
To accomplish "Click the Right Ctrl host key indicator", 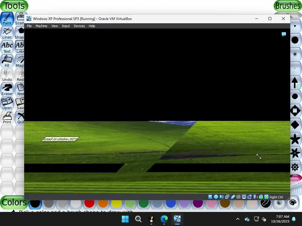I will point(276,197).
